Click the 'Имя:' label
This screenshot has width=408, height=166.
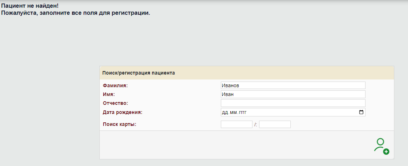click(x=109, y=94)
